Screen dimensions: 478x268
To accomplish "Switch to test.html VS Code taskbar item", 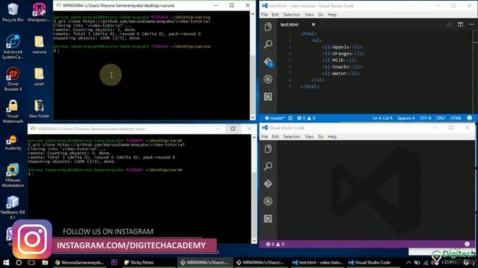I will click(317, 263).
